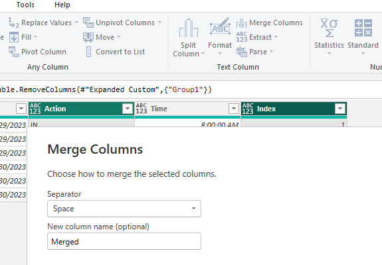Expand the Statistics dropdown arrow
Screen dimensions: 382x265
coord(329,54)
